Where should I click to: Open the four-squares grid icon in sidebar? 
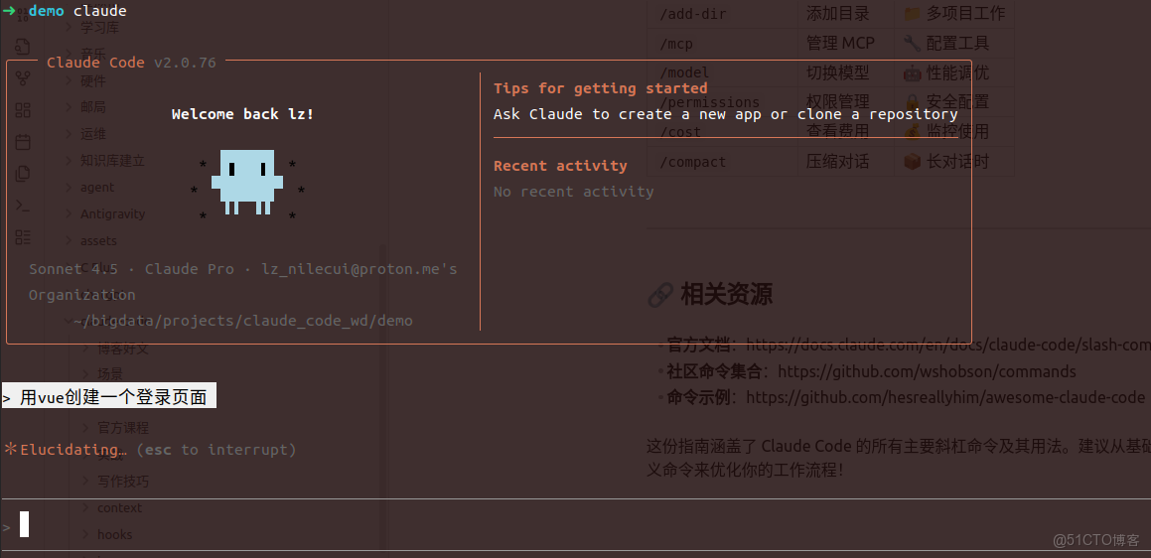tap(23, 110)
